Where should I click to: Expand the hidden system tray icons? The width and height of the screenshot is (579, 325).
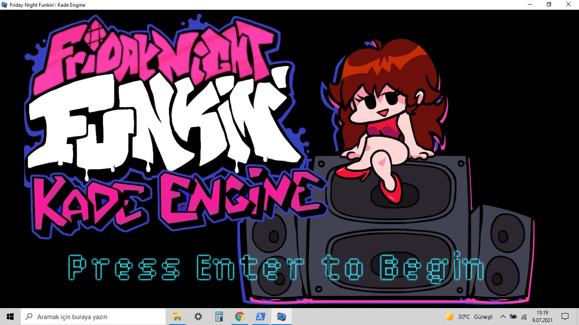tap(503, 316)
